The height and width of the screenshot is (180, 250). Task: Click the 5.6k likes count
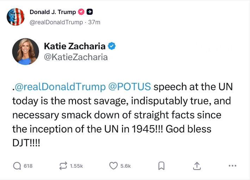(125, 166)
